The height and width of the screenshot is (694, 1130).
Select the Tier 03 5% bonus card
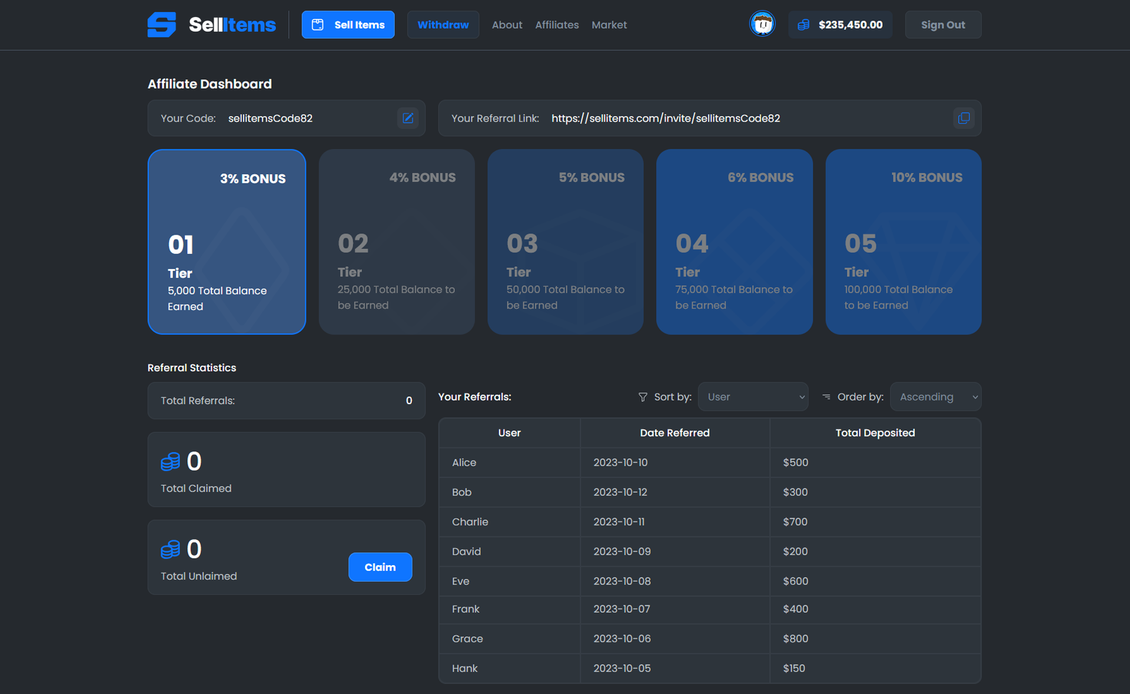(x=566, y=242)
